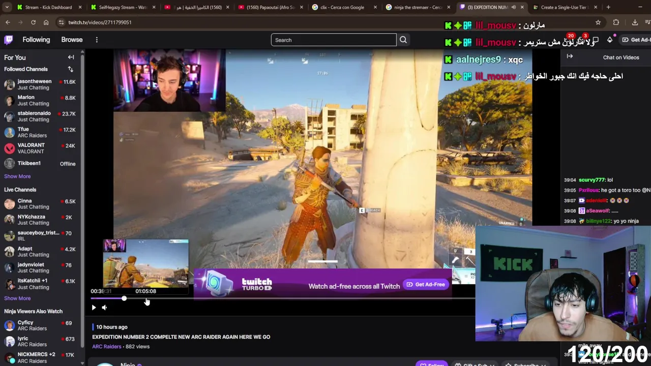Open the Following page
Viewport: 651px width, 366px height.
point(36,40)
